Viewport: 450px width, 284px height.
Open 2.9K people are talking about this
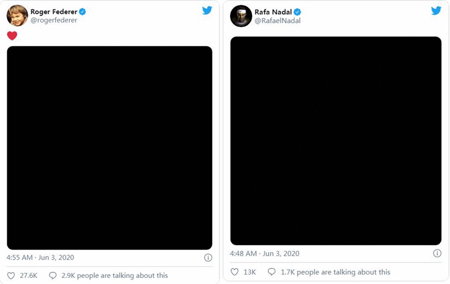point(114,276)
